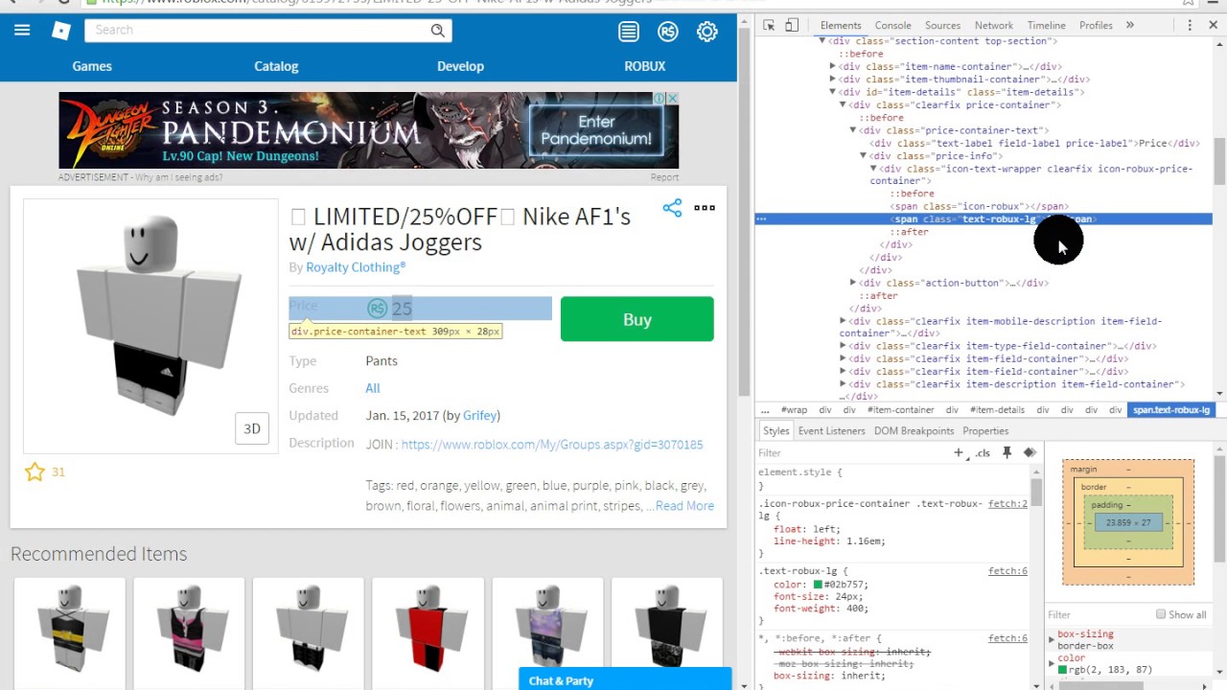Click the Roblox logo icon
Screen dimensions: 1227x690
coord(61,31)
